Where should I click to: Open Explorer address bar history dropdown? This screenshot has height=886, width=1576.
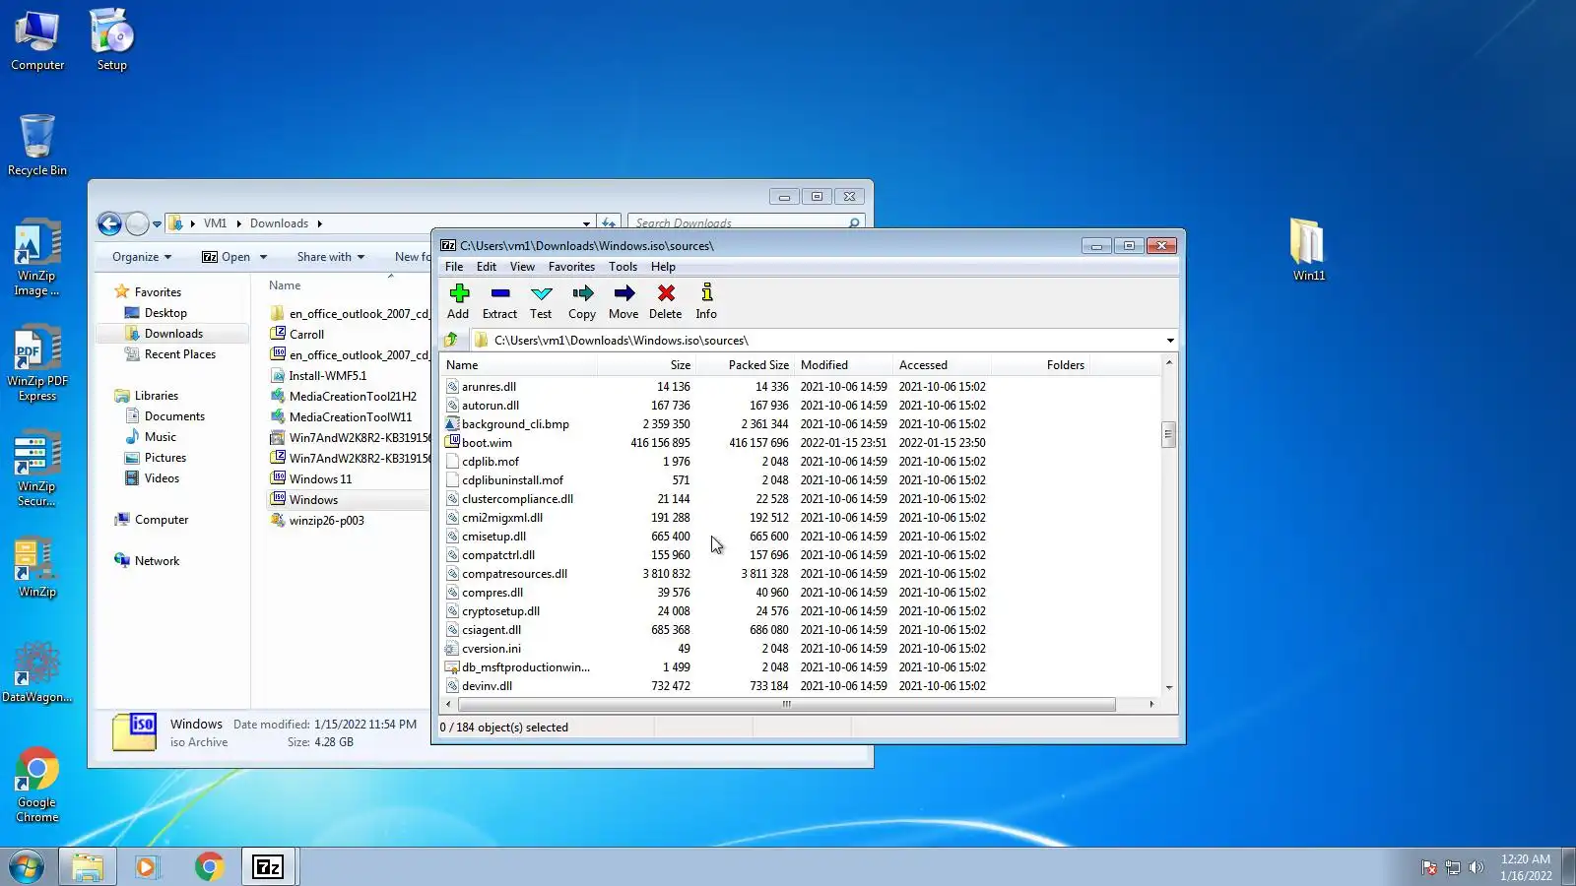[x=586, y=223]
